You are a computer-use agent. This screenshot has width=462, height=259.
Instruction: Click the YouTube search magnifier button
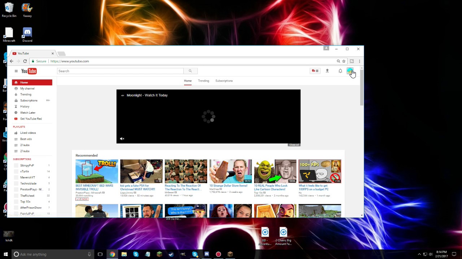(190, 71)
